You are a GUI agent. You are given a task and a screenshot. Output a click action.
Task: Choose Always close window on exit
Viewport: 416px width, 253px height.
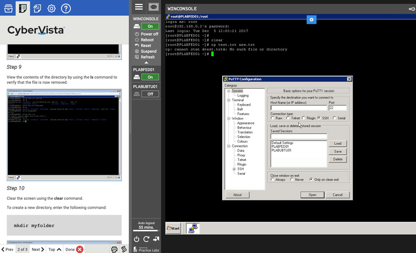(272, 179)
